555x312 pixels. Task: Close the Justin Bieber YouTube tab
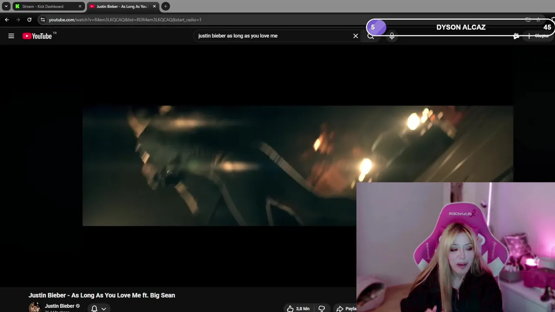point(154,6)
